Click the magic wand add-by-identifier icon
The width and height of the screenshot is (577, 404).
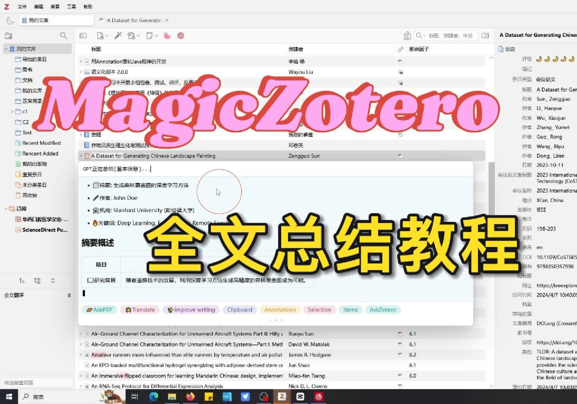tap(118, 36)
